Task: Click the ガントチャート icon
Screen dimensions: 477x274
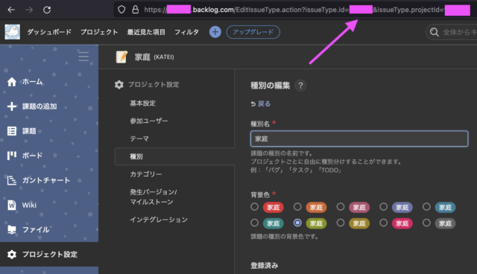Action: point(12,180)
